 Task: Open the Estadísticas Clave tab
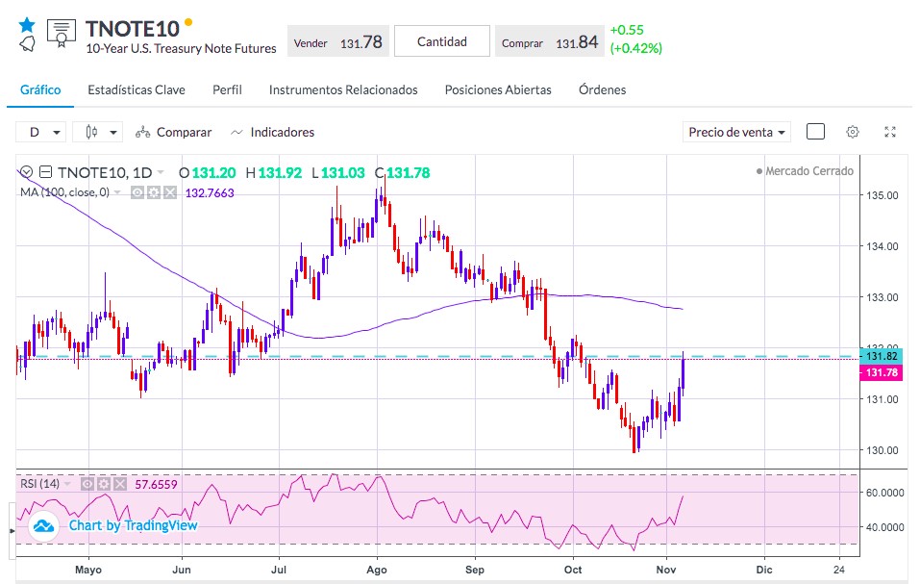137,89
